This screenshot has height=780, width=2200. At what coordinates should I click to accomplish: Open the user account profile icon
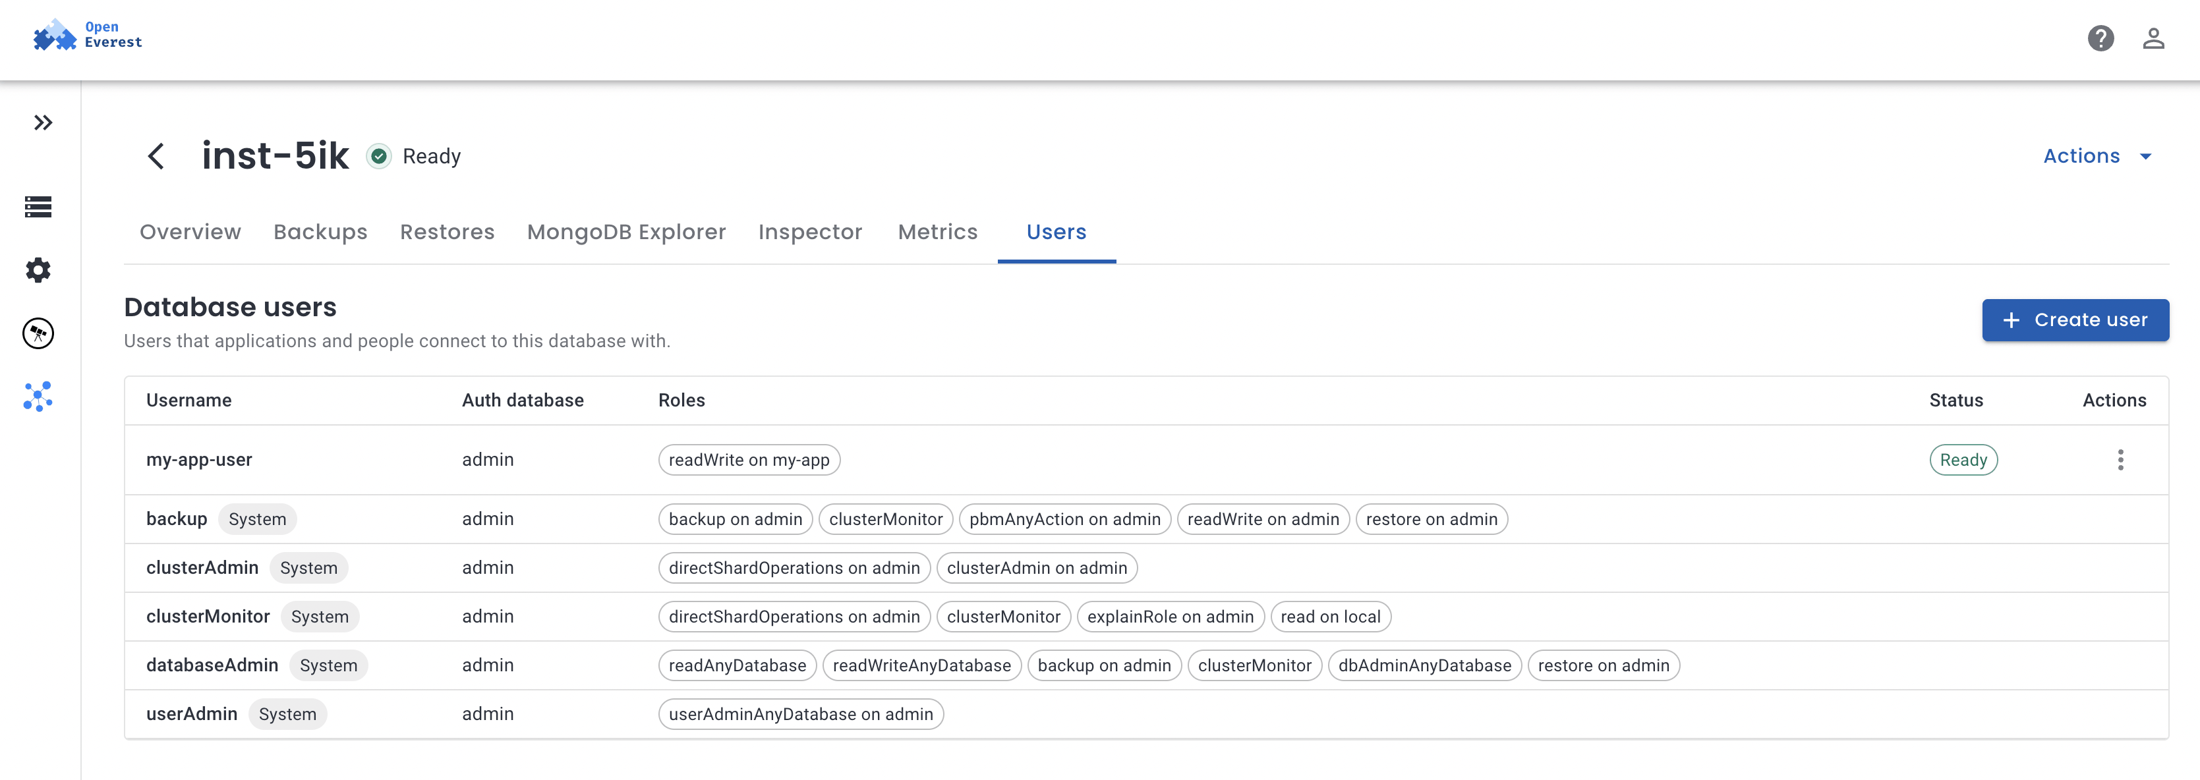2153,38
